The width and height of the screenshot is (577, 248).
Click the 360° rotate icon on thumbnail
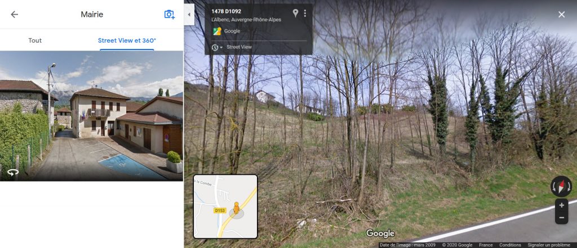click(13, 172)
